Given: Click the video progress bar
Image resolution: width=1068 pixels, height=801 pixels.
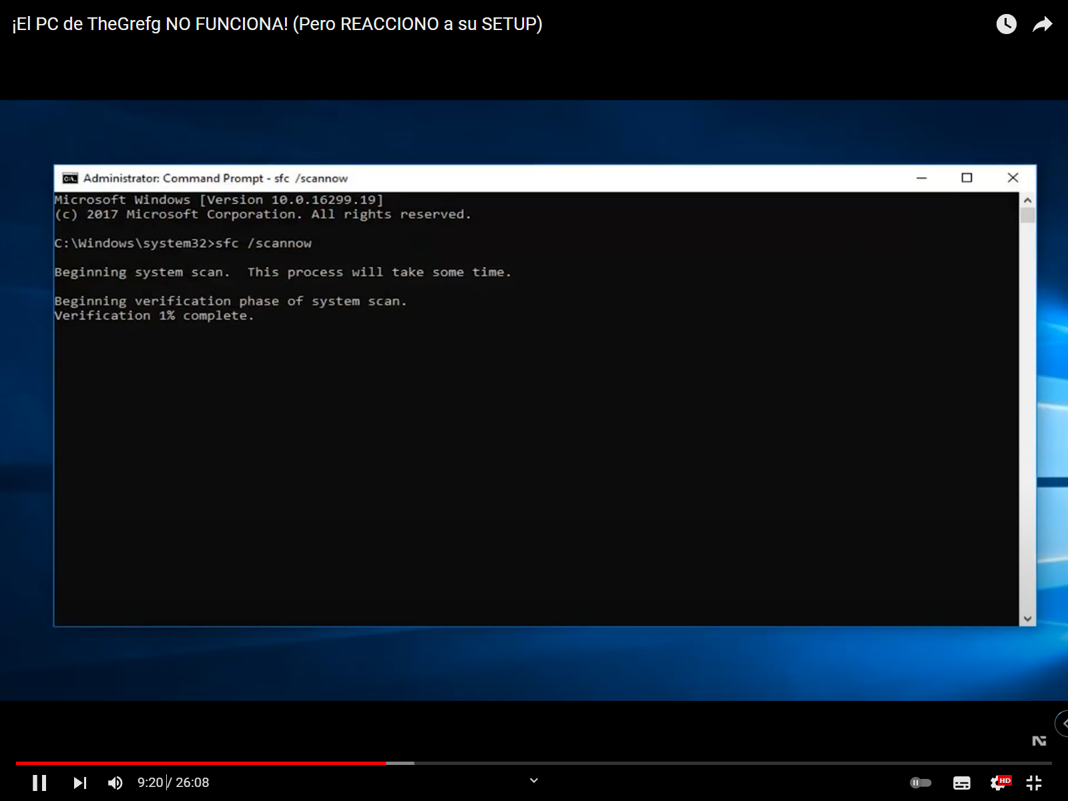Looking at the screenshot, I should (534, 763).
